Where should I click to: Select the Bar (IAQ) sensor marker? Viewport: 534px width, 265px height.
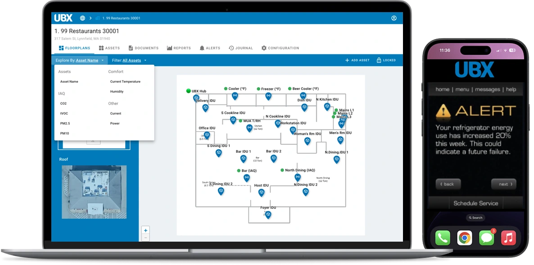tap(247, 178)
